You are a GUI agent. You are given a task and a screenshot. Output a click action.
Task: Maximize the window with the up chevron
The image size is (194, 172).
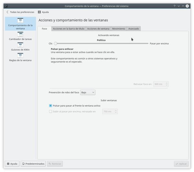(x=183, y=6)
